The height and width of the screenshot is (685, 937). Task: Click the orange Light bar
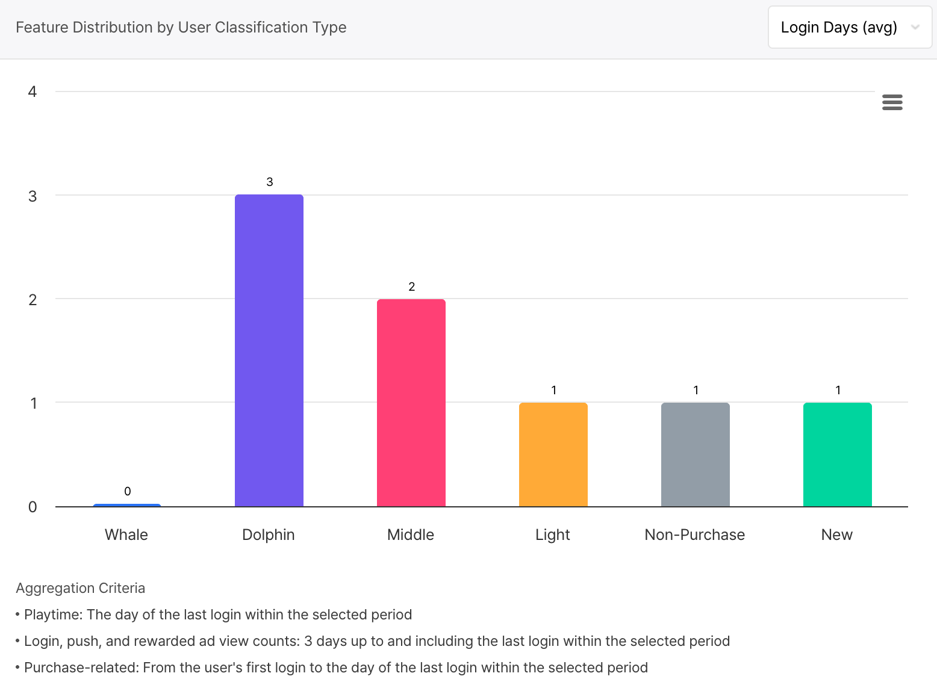(x=553, y=454)
